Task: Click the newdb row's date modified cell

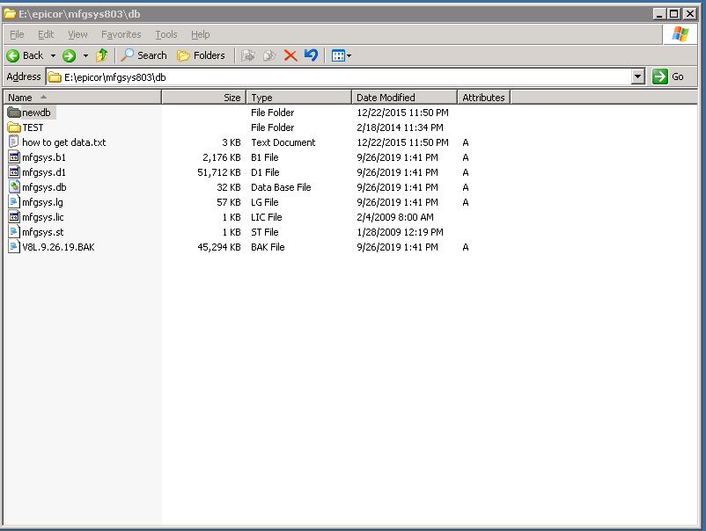Action: pyautogui.click(x=402, y=113)
